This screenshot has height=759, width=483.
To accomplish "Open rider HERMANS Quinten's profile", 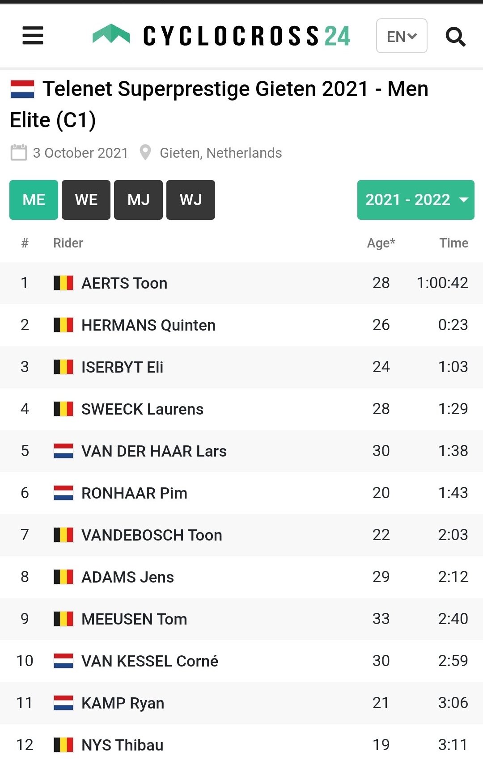I will (148, 325).
